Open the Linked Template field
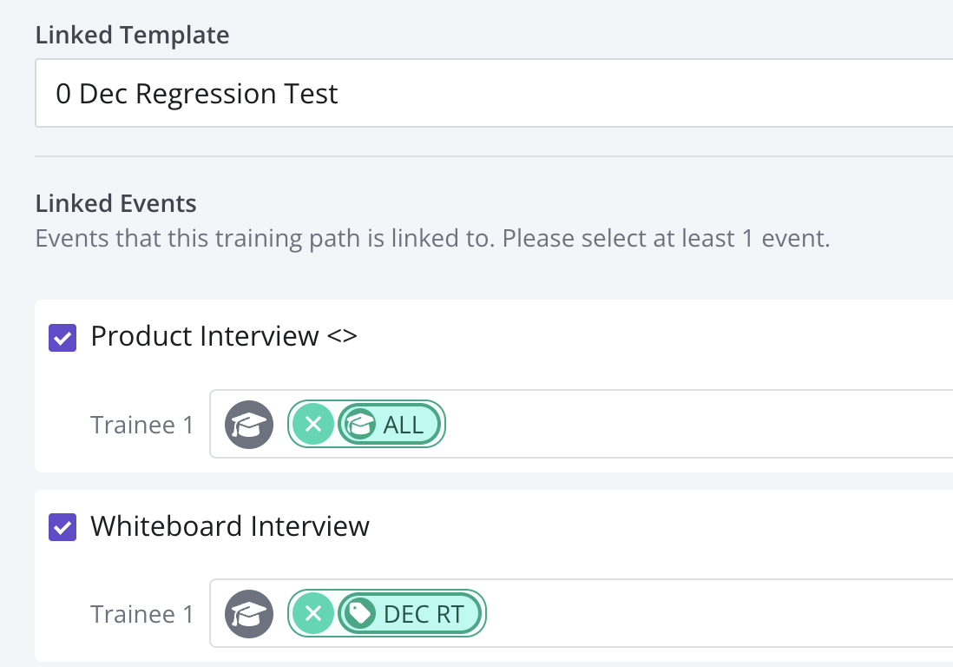 click(493, 94)
